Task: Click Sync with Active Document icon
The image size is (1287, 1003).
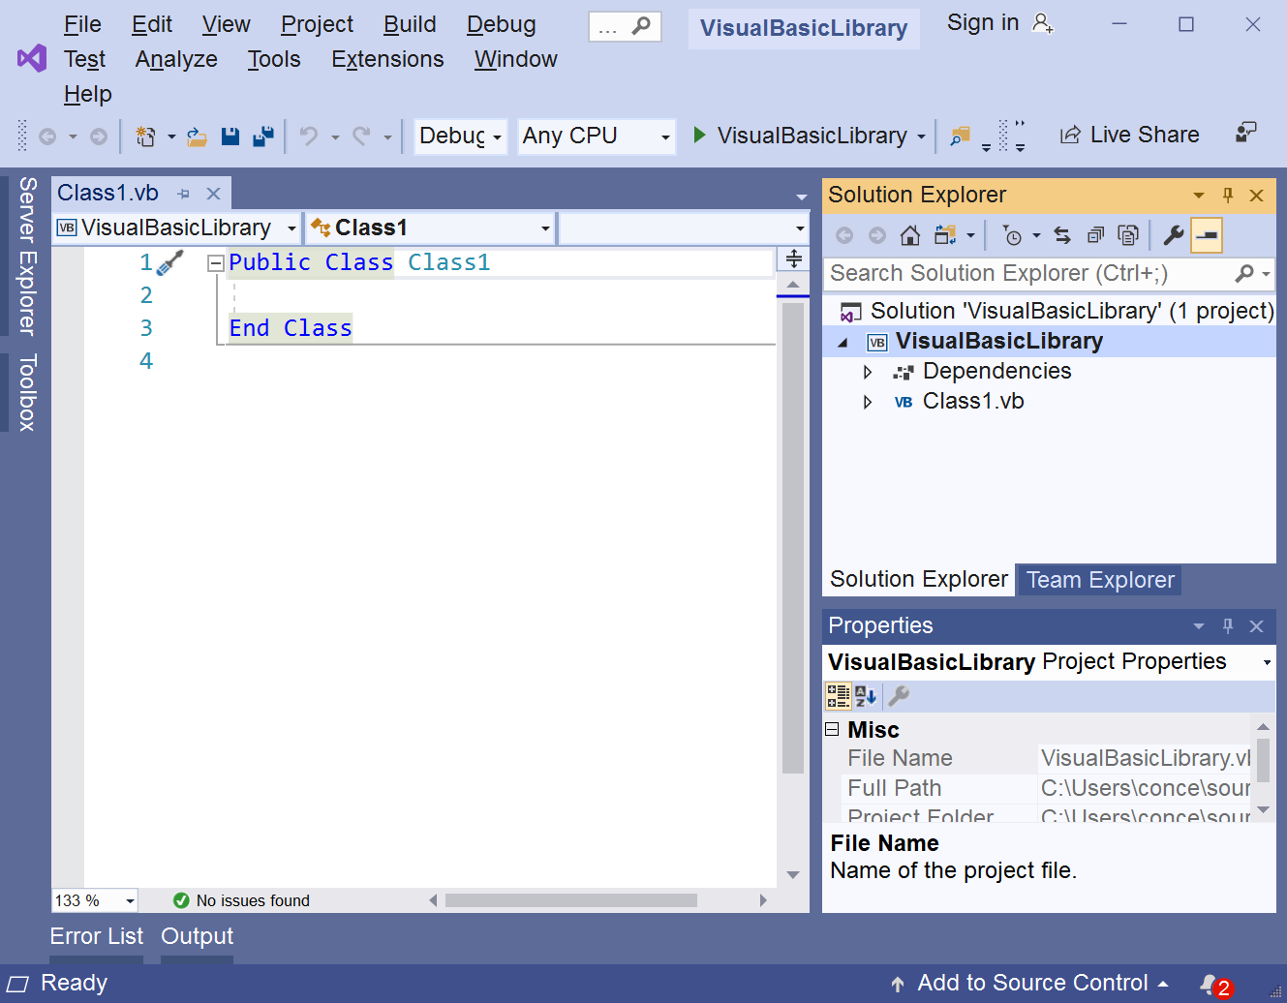Action: pos(1062,235)
